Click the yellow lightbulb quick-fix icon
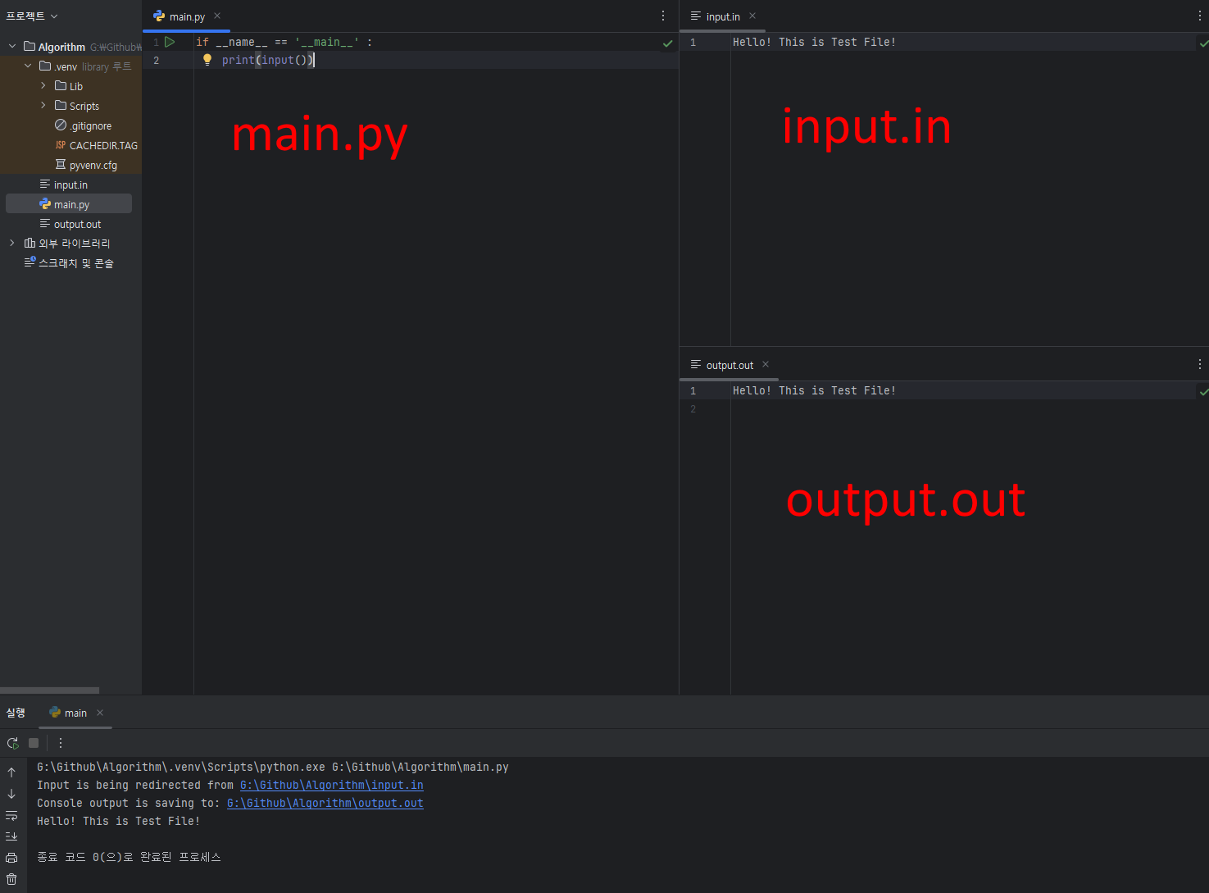The height and width of the screenshot is (893, 1209). pyautogui.click(x=207, y=60)
